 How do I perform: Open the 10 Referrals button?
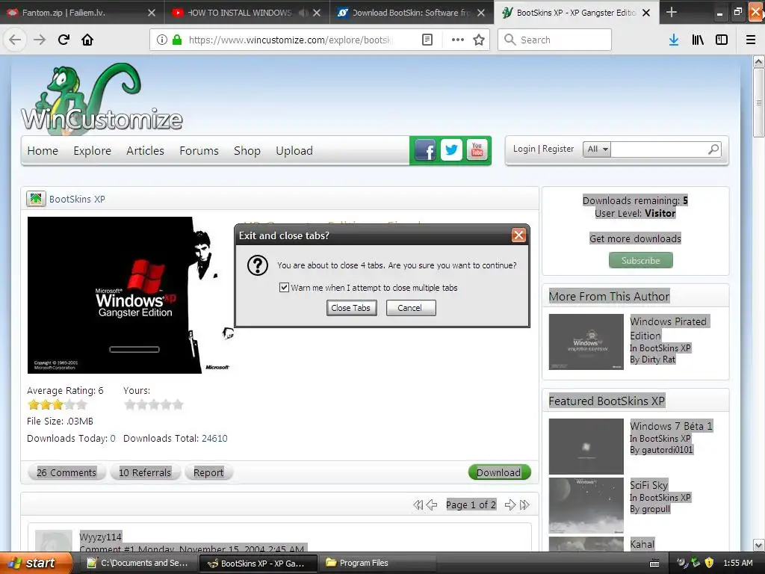click(x=145, y=472)
